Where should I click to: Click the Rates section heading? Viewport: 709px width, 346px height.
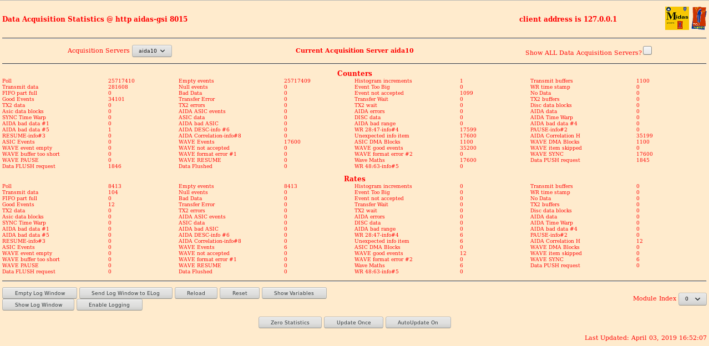pos(354,179)
